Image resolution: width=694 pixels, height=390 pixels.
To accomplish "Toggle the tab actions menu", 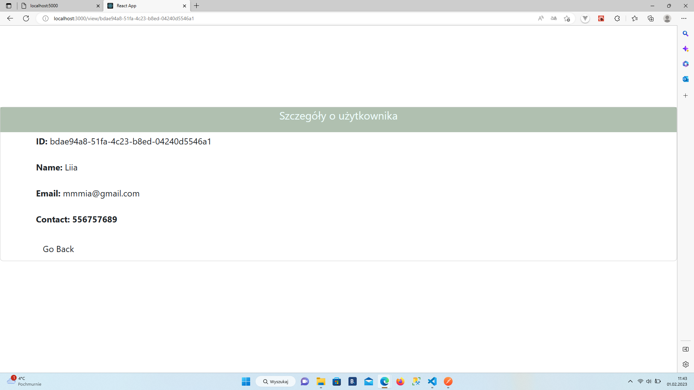I will pyautogui.click(x=9, y=6).
